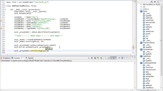Click the CameraNode class icon in Outline
163x91 pixels.
[141, 50]
